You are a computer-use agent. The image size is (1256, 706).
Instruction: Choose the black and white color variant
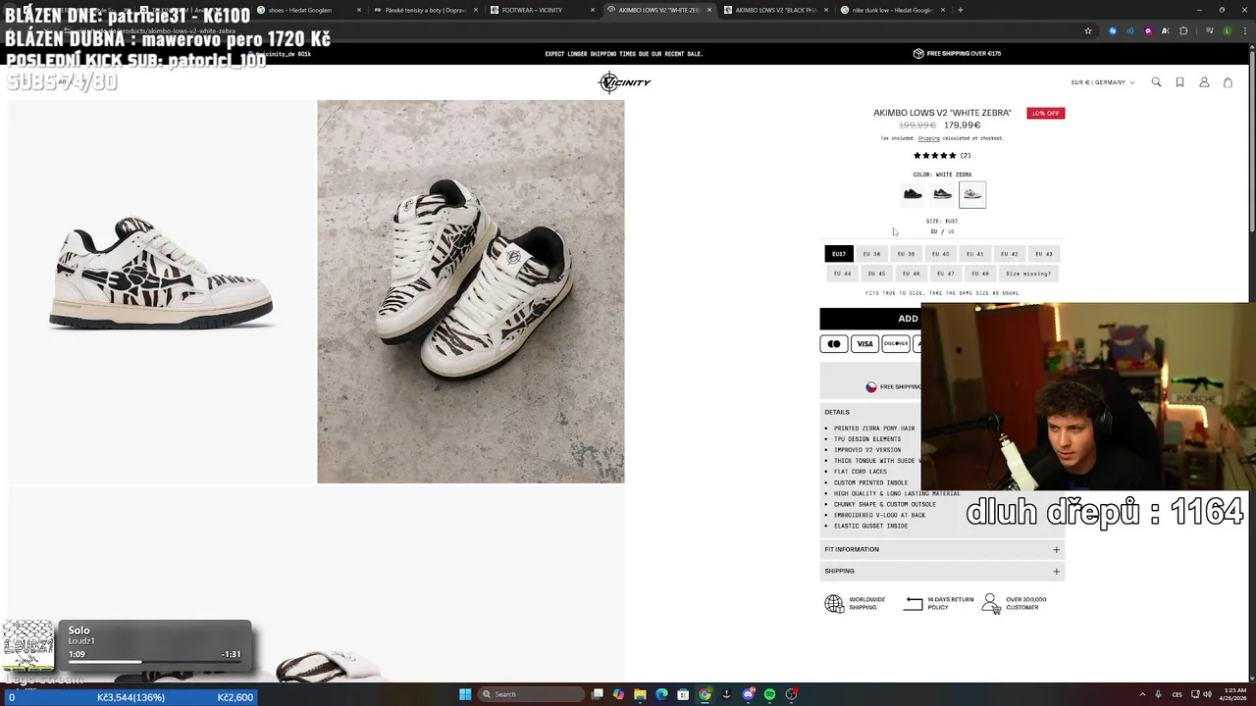(x=942, y=194)
